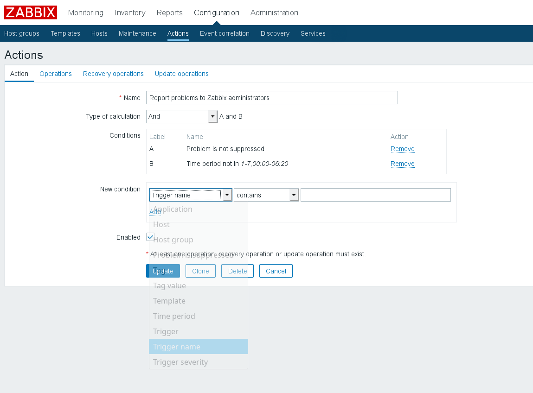Open the contains operator dropdown
This screenshot has height=393, width=533.
pyautogui.click(x=266, y=195)
